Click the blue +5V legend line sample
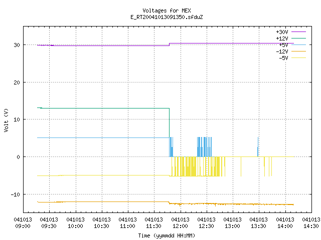Viewport: 321px width, 240px height. (298, 44)
